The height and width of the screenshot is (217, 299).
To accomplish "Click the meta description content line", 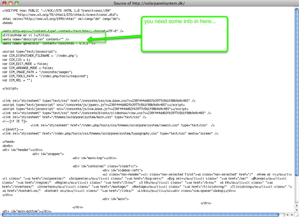I will [x=36, y=39].
